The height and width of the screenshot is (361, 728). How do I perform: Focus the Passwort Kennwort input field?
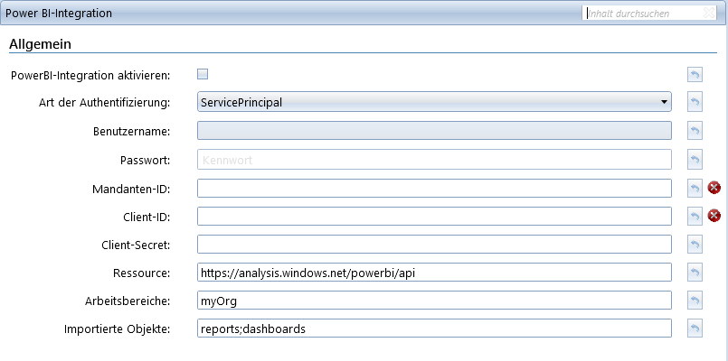pos(434,160)
